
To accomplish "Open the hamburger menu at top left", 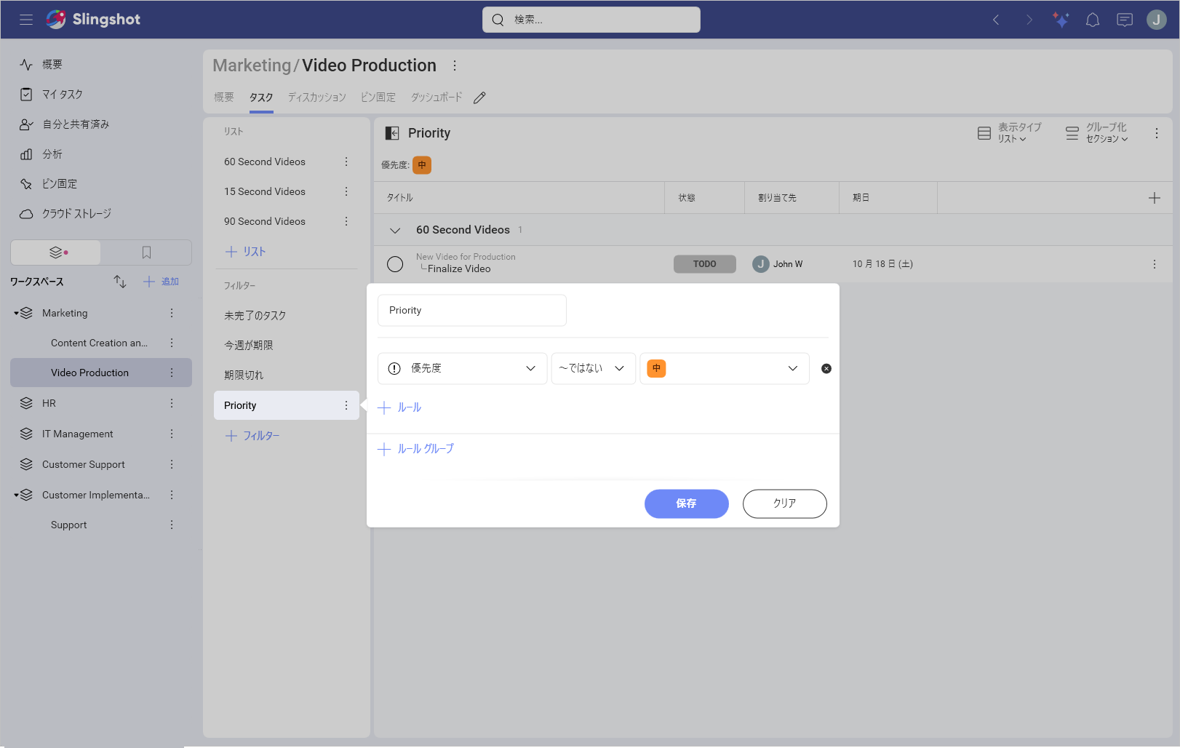I will coord(26,20).
